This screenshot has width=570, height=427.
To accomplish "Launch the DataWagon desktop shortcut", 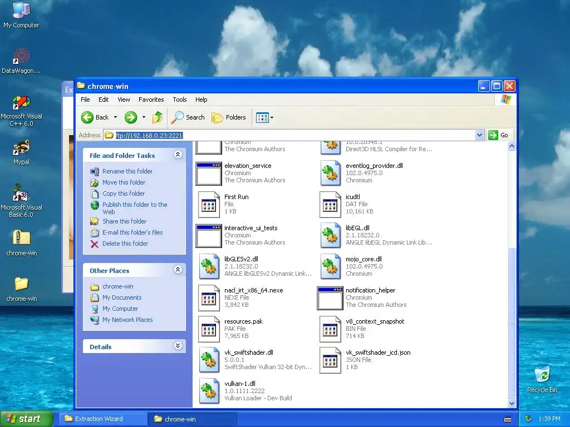I will point(21,61).
